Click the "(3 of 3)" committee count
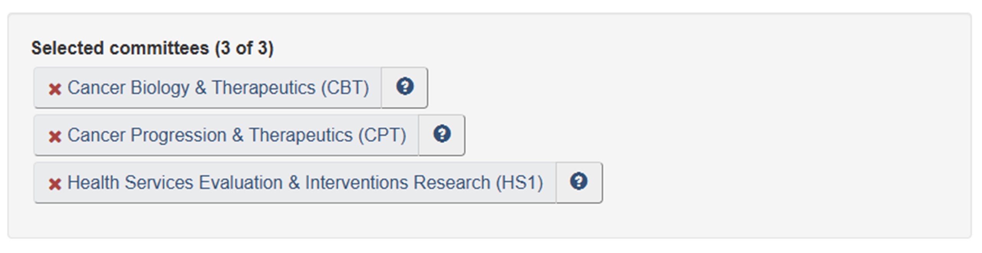This screenshot has height=253, width=982. point(244,48)
